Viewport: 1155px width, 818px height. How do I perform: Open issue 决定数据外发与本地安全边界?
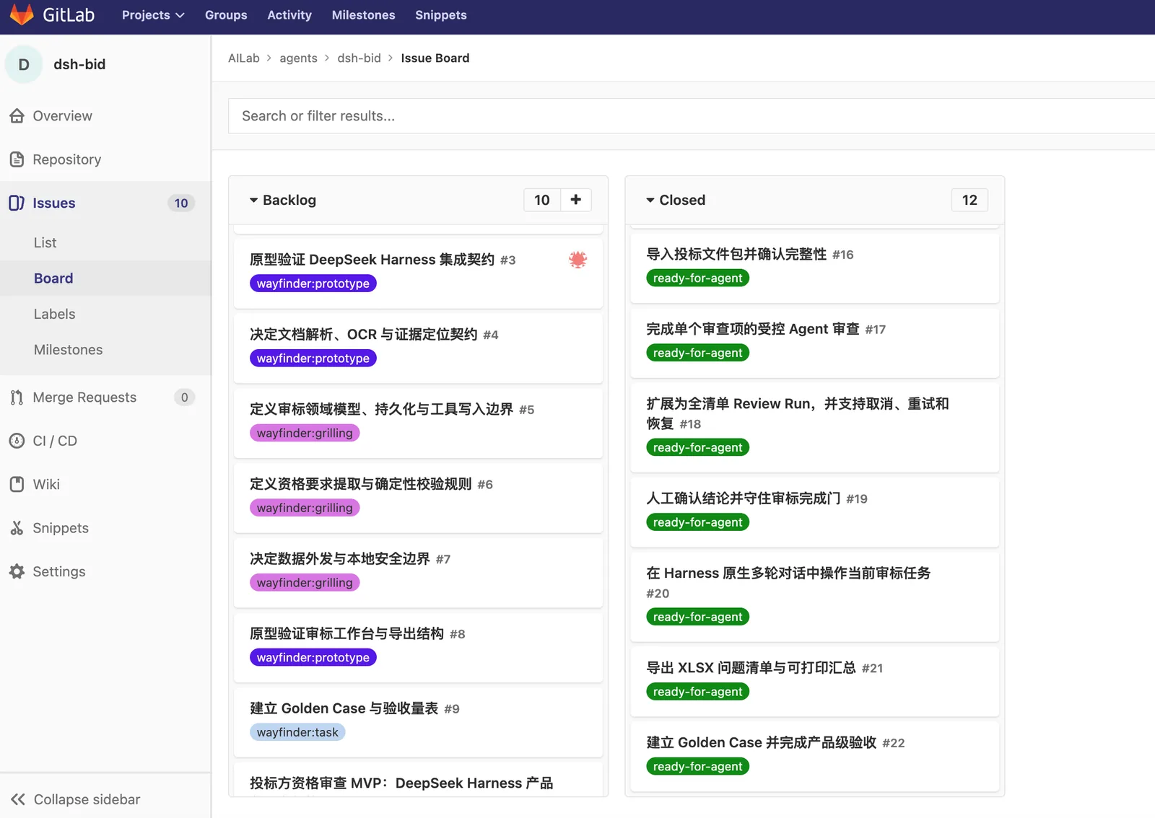[x=340, y=559]
